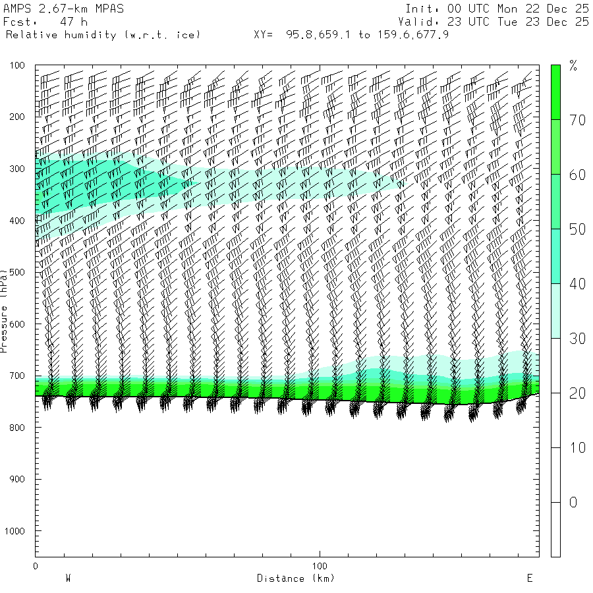
Task: Click the 500 pressure axis label
Action: coord(17,272)
